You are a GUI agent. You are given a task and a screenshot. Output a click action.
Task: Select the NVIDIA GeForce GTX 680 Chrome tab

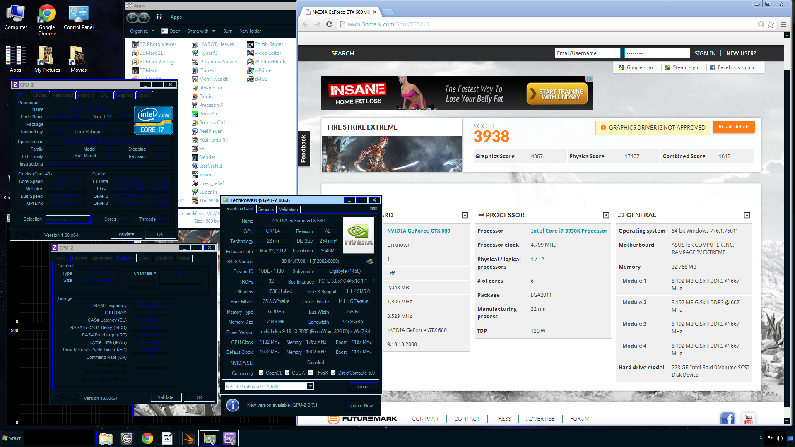pyautogui.click(x=340, y=12)
